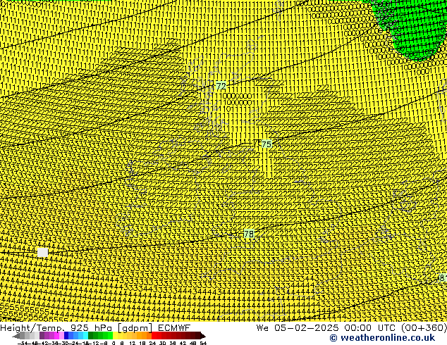Select the orange swatch in the color legend
The height and width of the screenshot is (345, 447).
(x=140, y=336)
